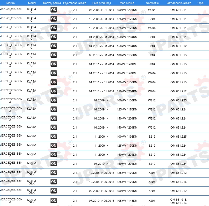Click ON icon in 11.2009 150kW / 204KM row
Viewport: 209px width, 206px height.
(54, 154)
